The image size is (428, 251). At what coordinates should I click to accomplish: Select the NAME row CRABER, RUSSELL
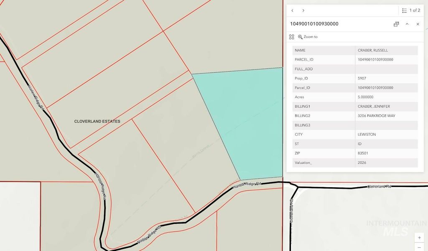[x=355, y=50]
